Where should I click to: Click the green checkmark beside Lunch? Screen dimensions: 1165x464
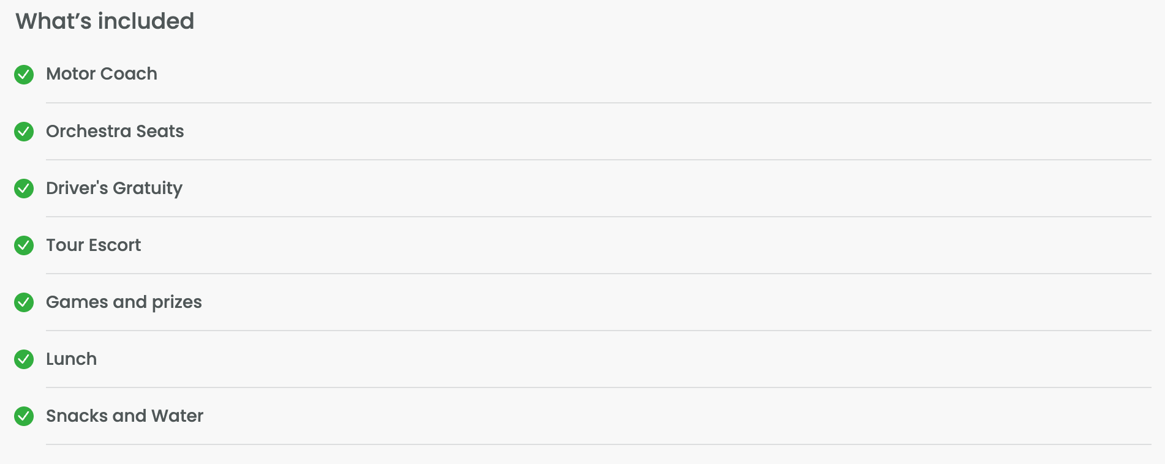point(24,359)
